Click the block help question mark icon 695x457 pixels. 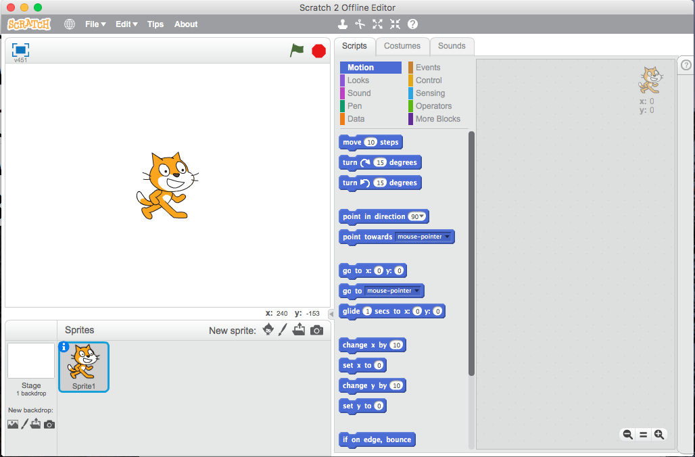[x=412, y=24]
